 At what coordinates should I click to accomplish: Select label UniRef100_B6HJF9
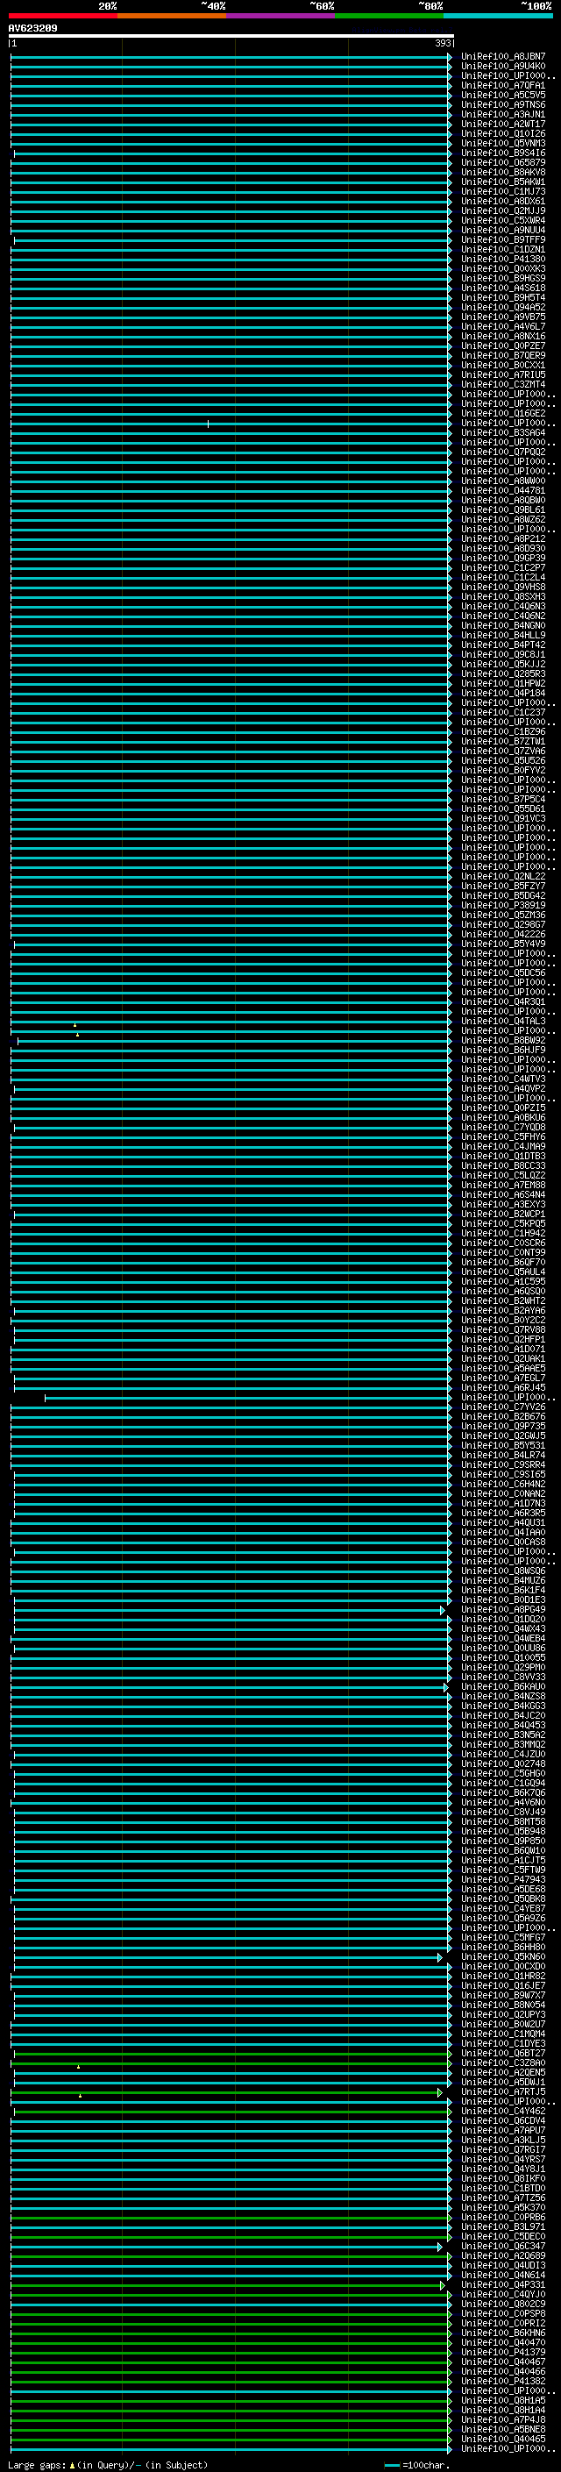coord(503,1050)
